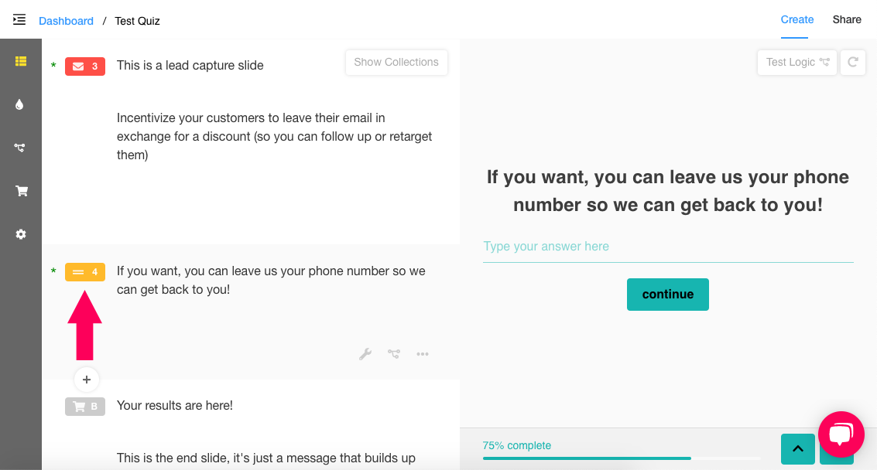Go to the Dashboard breadcrumb link
This screenshot has height=470, width=877.
tap(66, 21)
